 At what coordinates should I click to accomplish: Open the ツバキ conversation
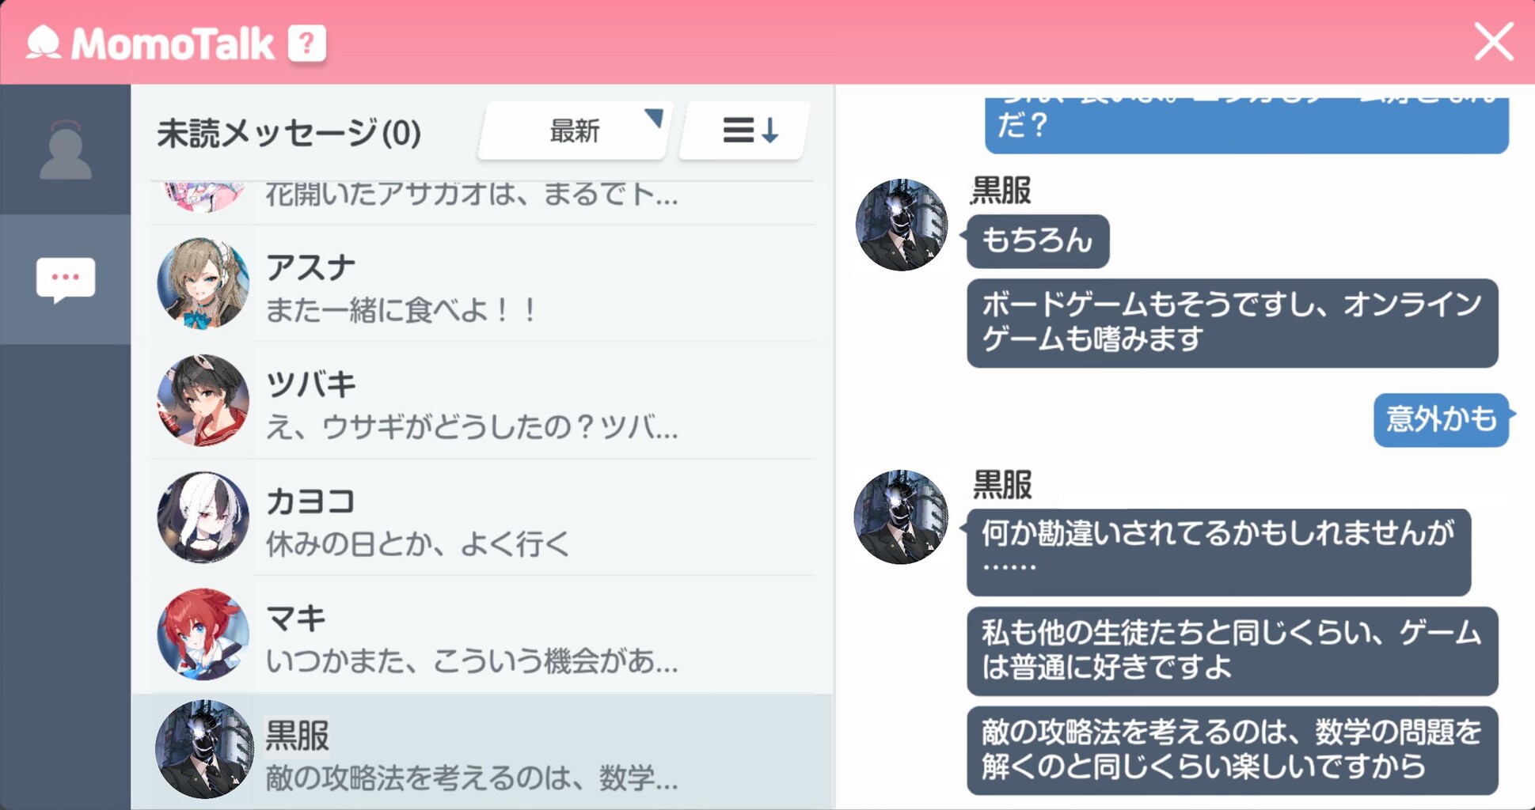[483, 401]
